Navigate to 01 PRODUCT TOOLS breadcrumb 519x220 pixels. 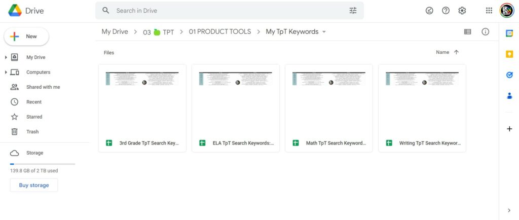tap(220, 32)
